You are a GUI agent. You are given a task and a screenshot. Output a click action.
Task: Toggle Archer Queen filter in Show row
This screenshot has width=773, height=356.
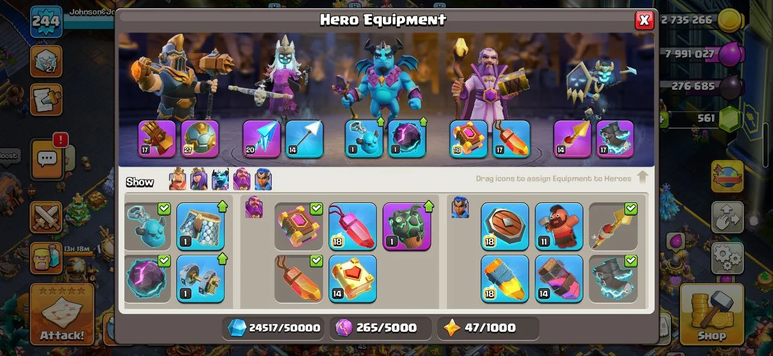(199, 180)
